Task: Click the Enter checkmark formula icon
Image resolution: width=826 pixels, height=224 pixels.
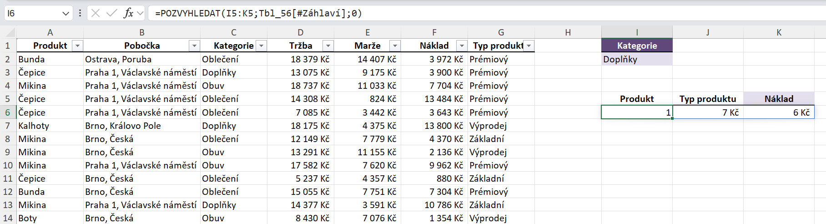Action: [111, 13]
